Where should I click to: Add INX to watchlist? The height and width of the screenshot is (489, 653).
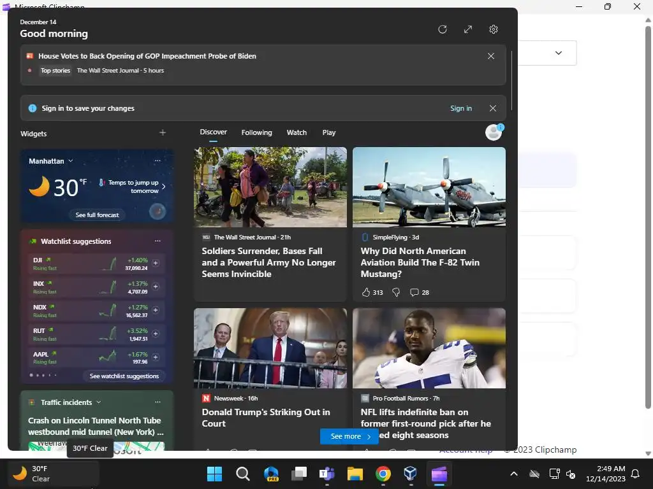click(x=156, y=287)
